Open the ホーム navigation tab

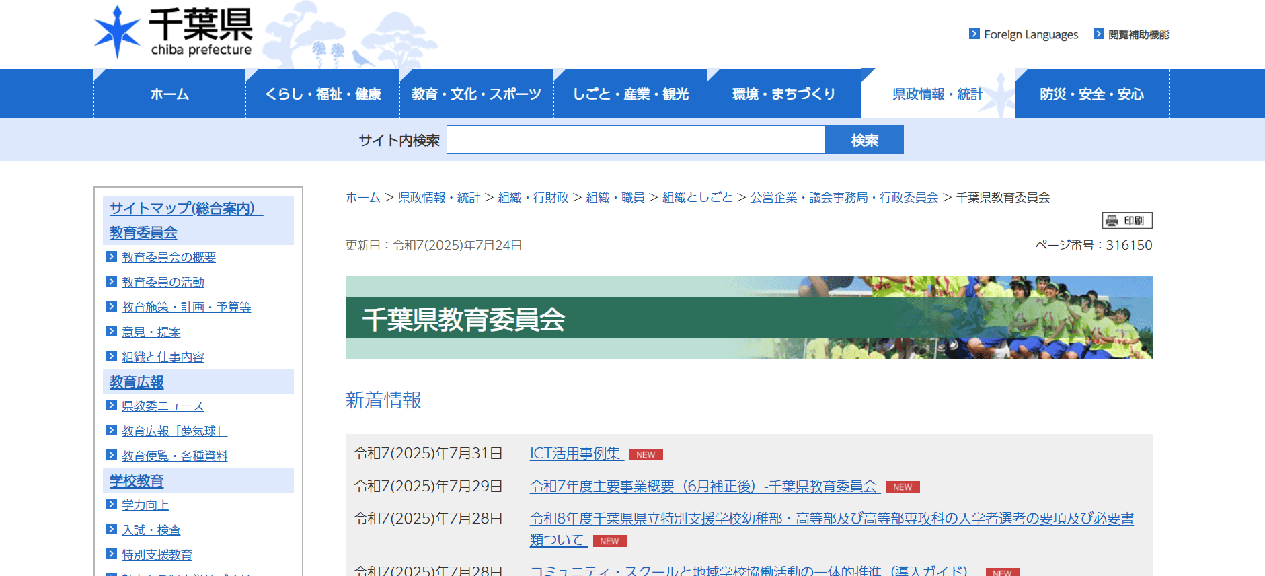[169, 94]
